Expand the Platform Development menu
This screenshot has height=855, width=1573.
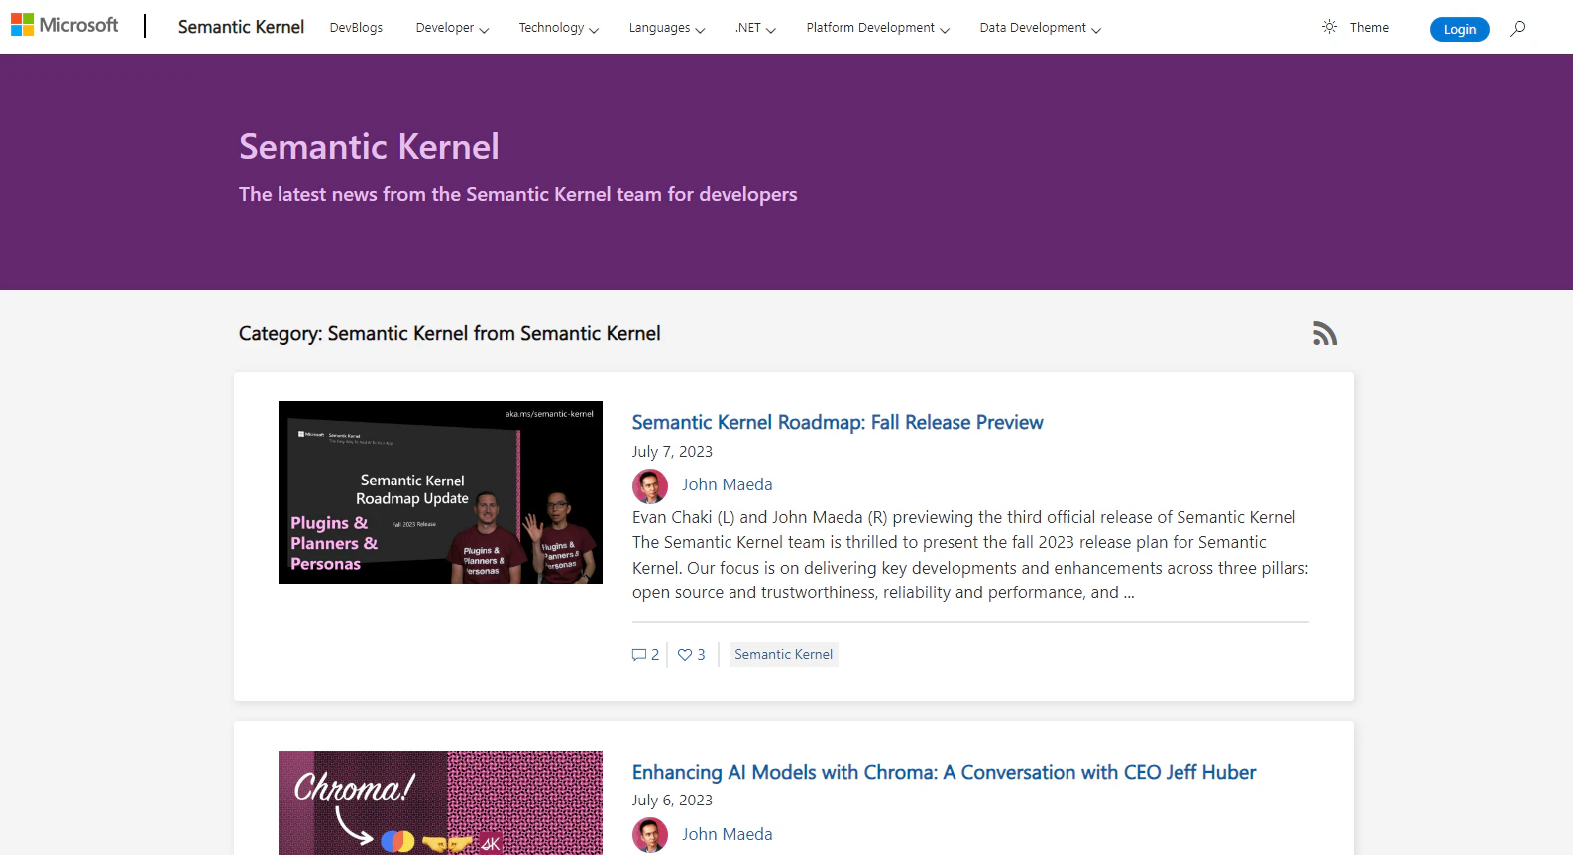tap(878, 28)
